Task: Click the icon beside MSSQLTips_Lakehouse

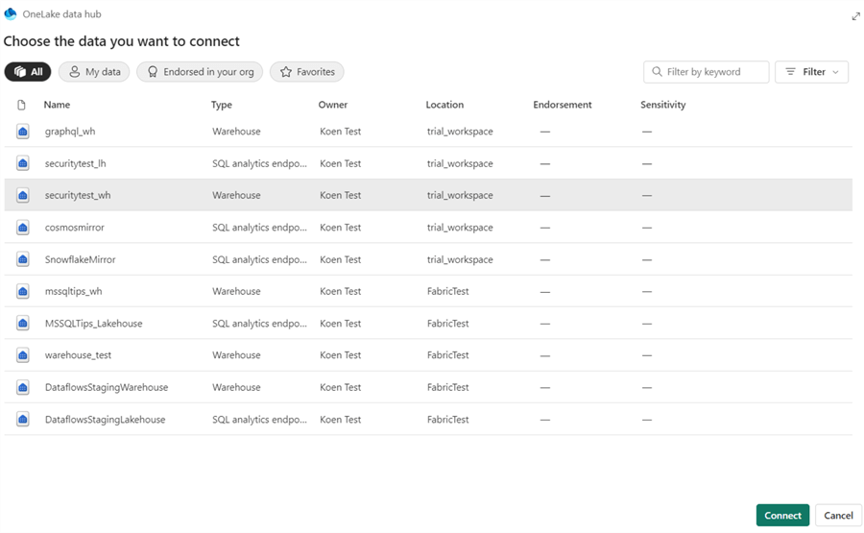Action: (x=23, y=324)
